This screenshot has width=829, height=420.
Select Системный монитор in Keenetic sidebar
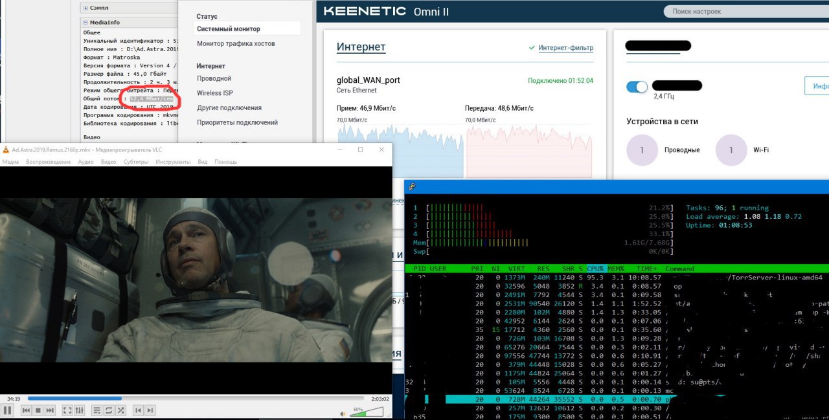point(247,29)
